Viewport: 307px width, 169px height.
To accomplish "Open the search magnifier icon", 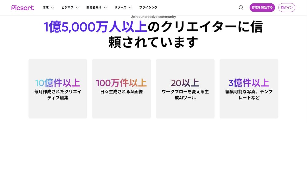I will pyautogui.click(x=241, y=8).
